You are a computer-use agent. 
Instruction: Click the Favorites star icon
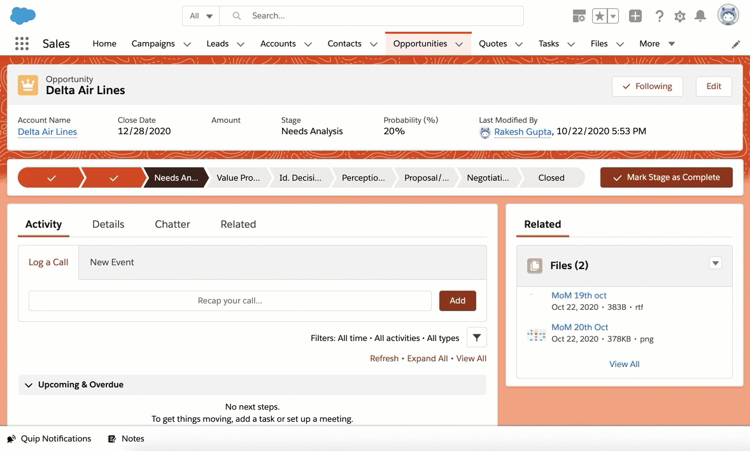coord(599,16)
